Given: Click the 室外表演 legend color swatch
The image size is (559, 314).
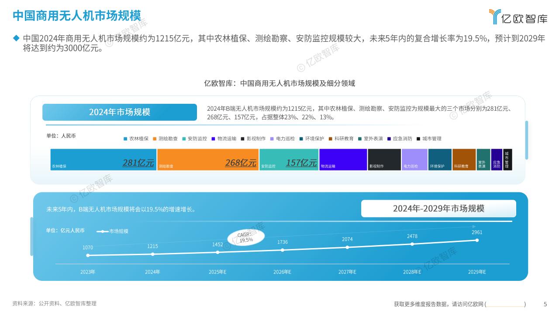Looking at the screenshot, I should pyautogui.click(x=360, y=139).
